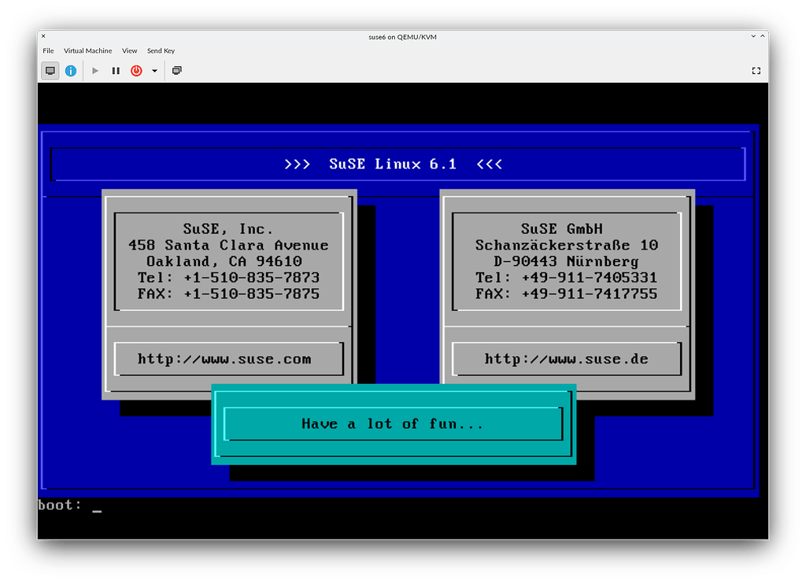Screen dimensions: 806x583
Task: Click the SuSE, Inc. Oakland address panel
Action: pos(228,261)
